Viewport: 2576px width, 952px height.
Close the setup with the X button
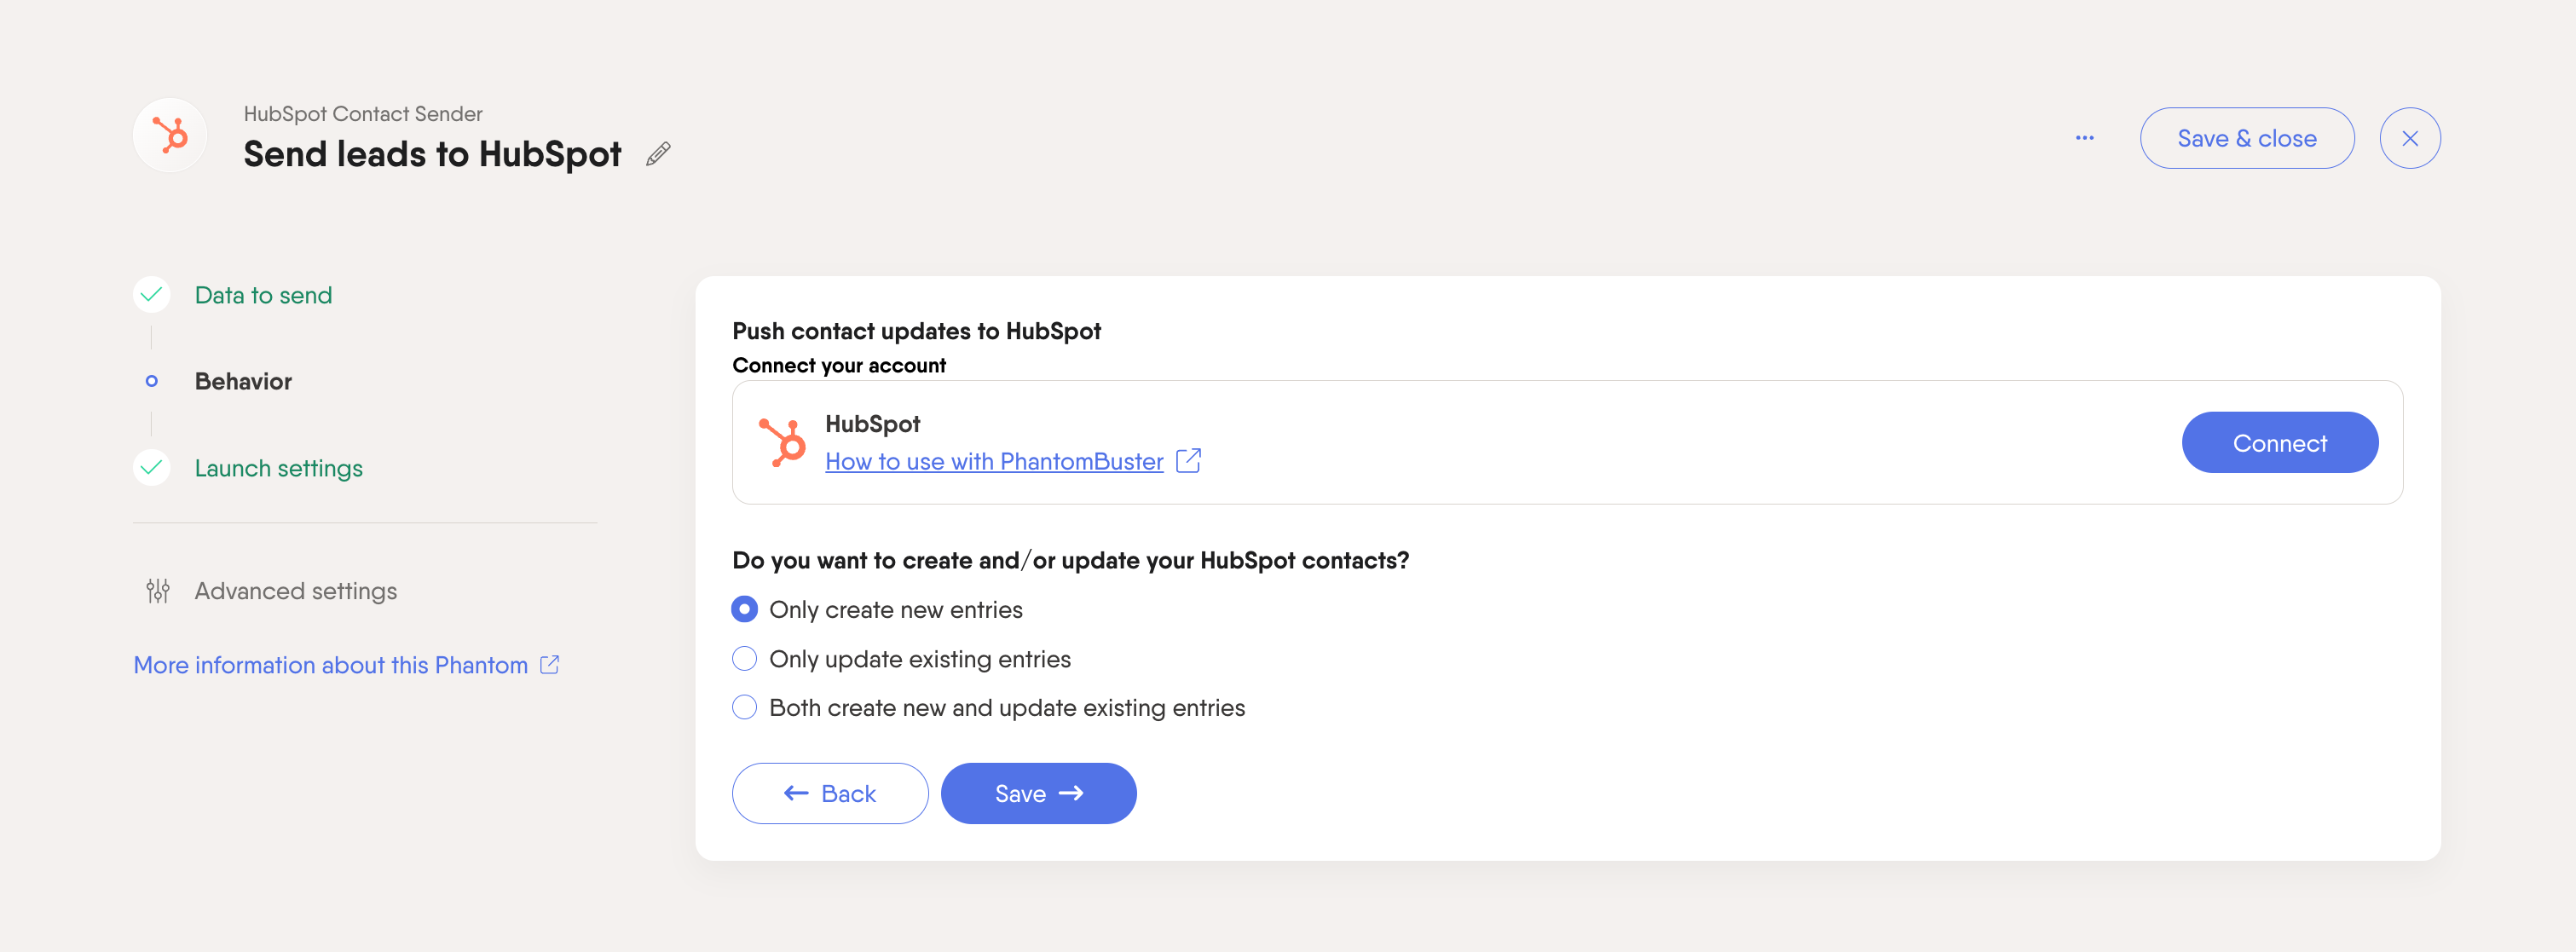tap(2409, 138)
